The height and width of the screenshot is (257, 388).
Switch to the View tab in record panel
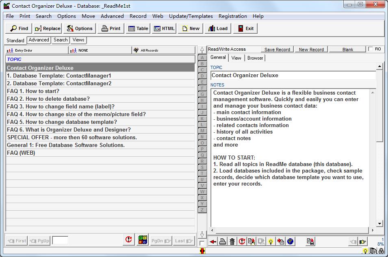point(236,58)
